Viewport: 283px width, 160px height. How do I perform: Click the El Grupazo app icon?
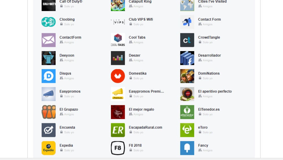click(49, 112)
